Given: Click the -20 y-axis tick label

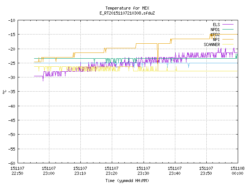Looking at the screenshot, I should coord(12,49).
